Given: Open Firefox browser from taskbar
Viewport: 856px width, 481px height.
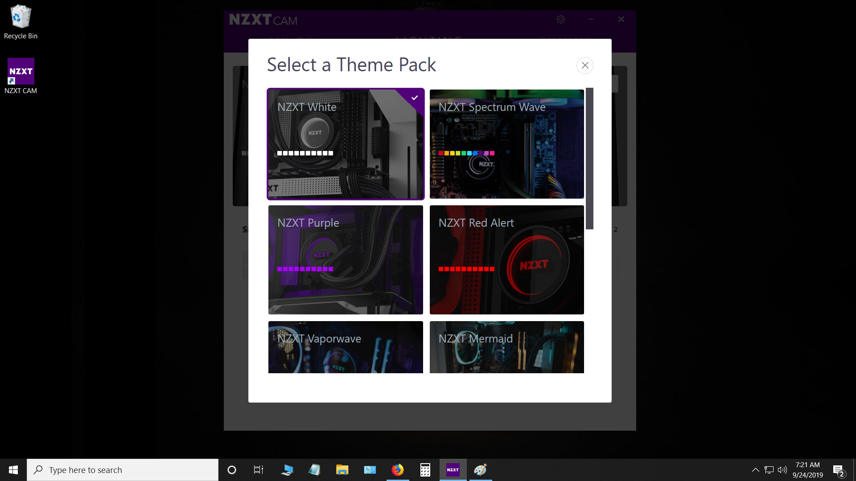Looking at the screenshot, I should click(x=397, y=469).
